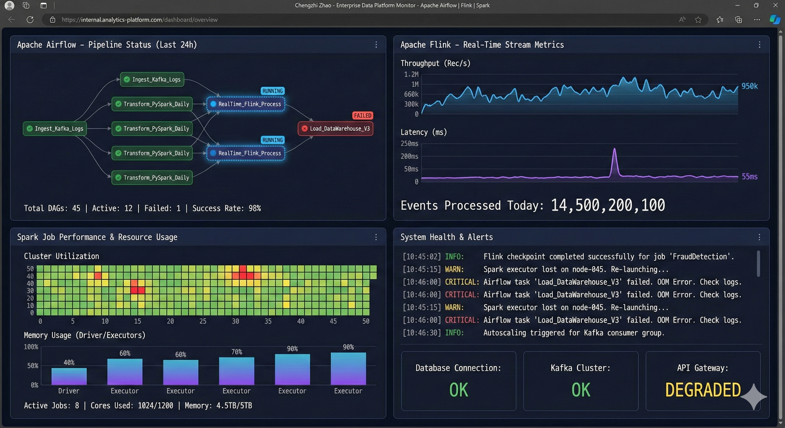The width and height of the screenshot is (785, 428).
Task: Open the tab actions menu icon
Action: click(43, 6)
